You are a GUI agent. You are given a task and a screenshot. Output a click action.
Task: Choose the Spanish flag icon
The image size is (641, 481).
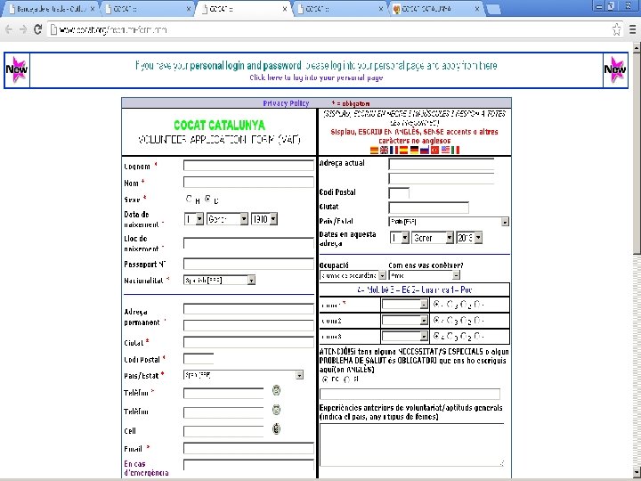click(x=404, y=151)
